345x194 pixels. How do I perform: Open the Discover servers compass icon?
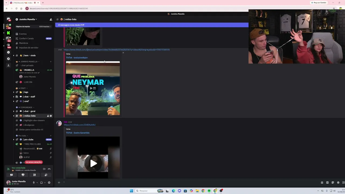click(x=8, y=59)
